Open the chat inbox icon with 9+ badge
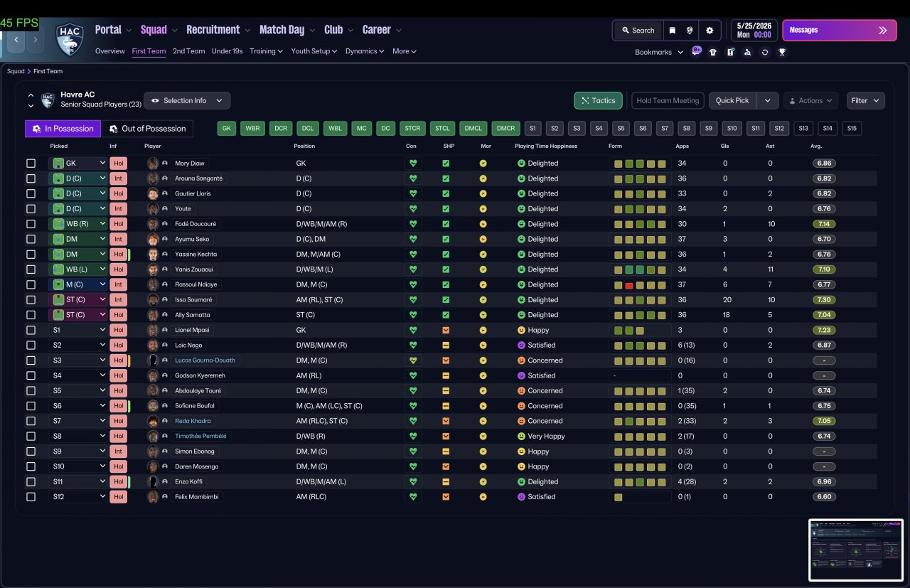Screen dimensions: 910x588 [697, 51]
